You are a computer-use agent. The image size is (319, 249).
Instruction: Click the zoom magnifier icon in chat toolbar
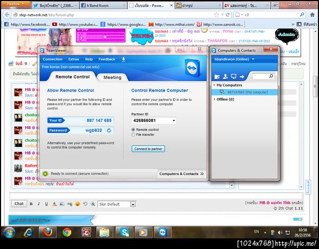point(93,204)
